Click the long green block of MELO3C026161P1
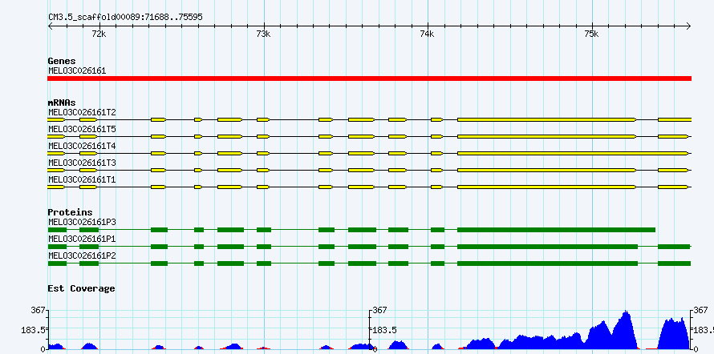 click(x=547, y=247)
